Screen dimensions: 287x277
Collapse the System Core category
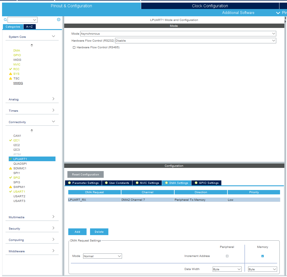coord(53,36)
